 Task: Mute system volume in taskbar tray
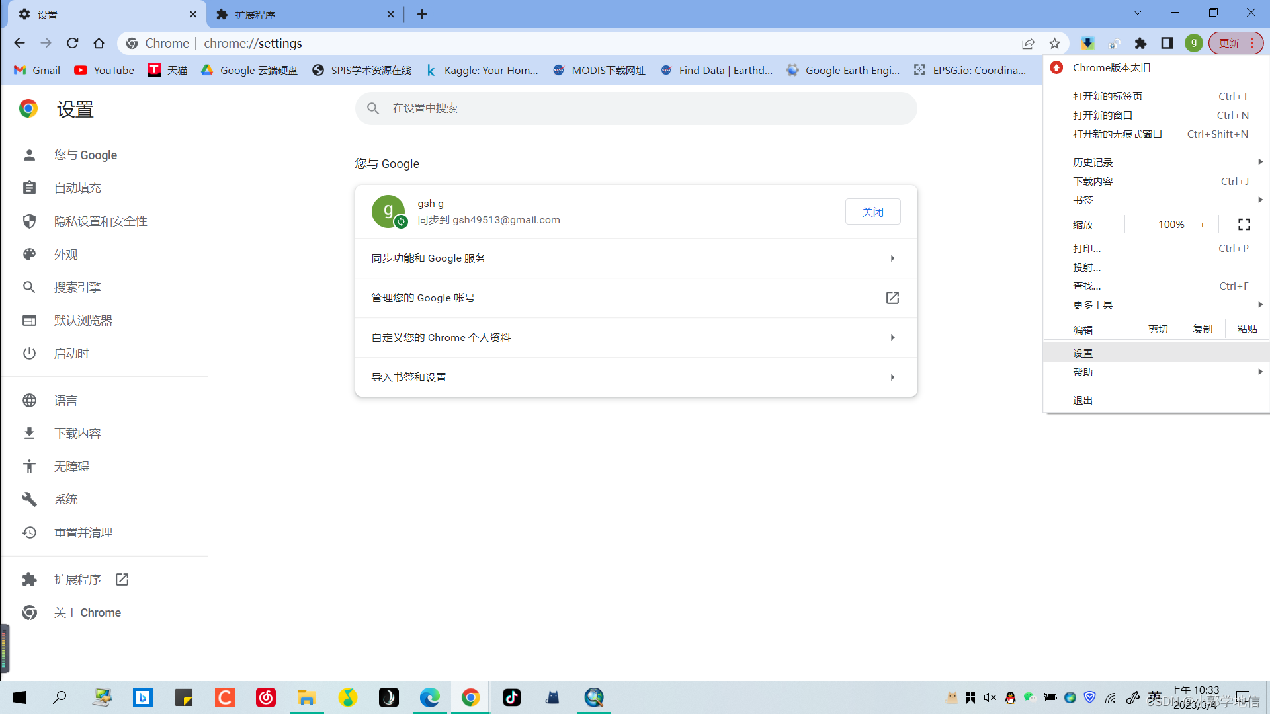990,697
